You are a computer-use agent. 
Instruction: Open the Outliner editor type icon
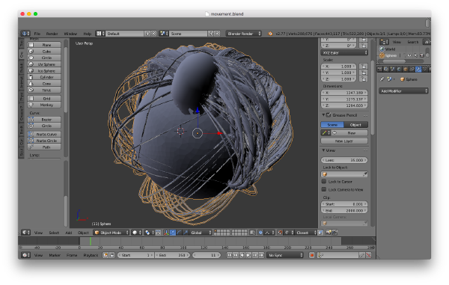coord(384,42)
